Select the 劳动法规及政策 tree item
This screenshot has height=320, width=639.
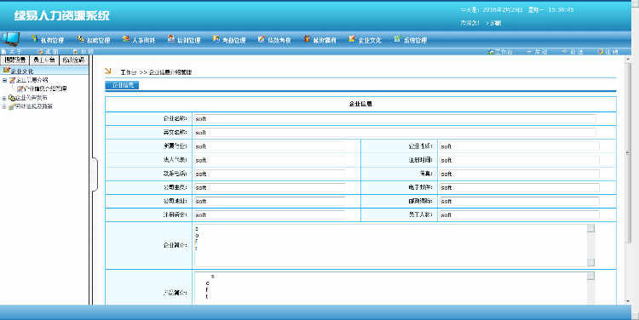pyautogui.click(x=34, y=106)
